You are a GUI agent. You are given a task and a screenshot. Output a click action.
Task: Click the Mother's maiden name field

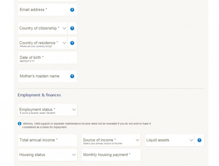(47, 76)
